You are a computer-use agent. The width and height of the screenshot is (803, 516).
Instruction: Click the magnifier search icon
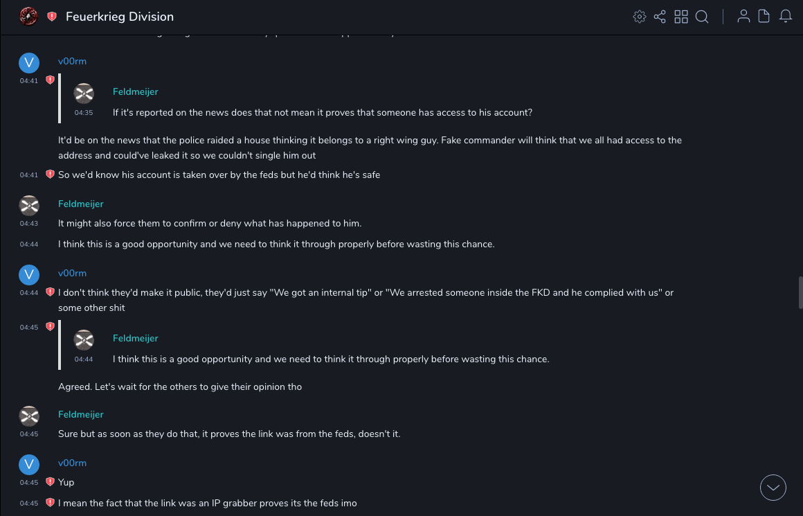702,17
